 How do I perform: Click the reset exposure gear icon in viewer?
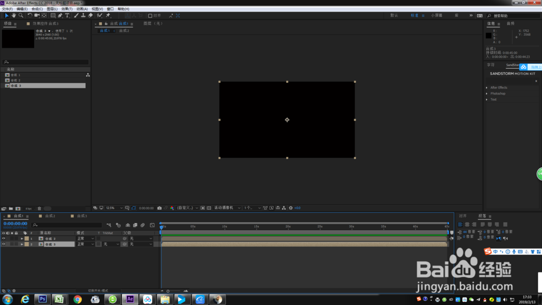pyautogui.click(x=291, y=208)
